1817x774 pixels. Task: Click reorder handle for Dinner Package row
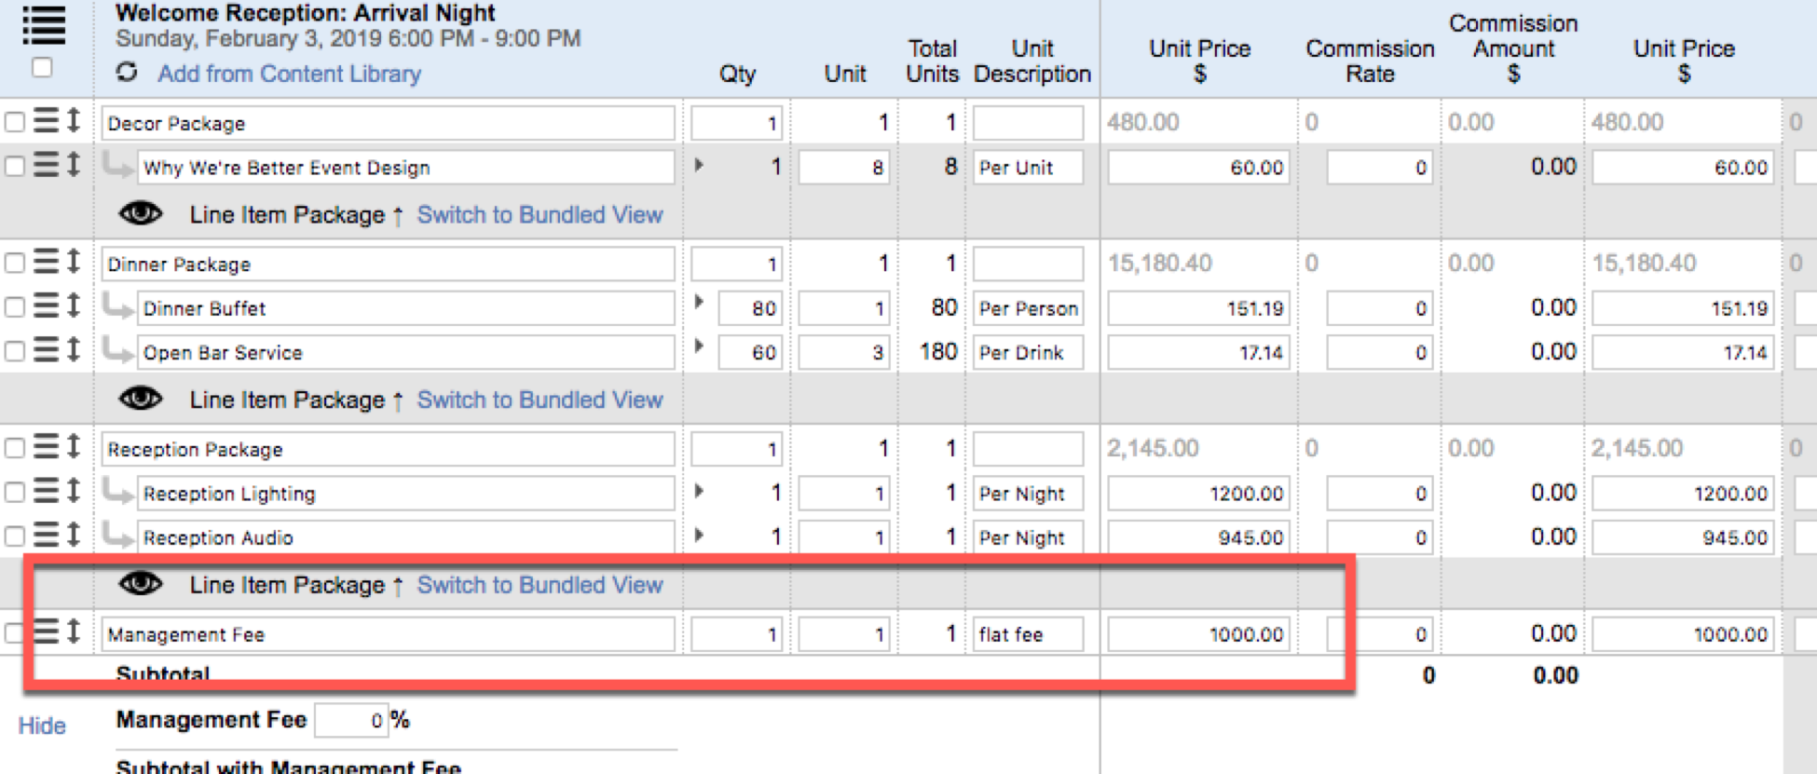point(46,262)
